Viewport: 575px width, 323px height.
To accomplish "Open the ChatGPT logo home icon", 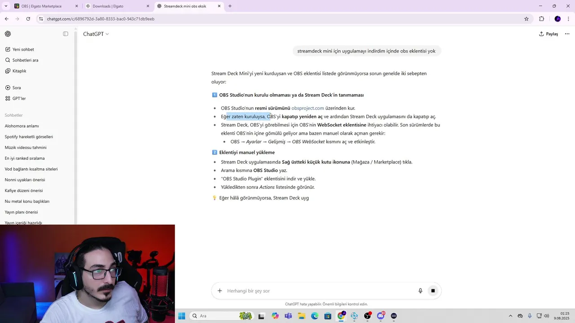I will (8, 34).
